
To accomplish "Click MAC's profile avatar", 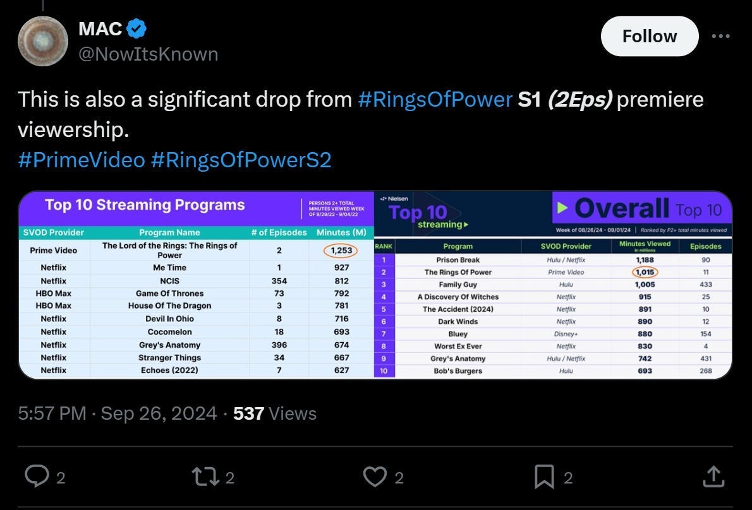I will [x=43, y=41].
